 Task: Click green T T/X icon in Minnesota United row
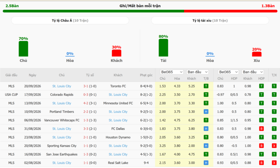[x=274, y=103]
